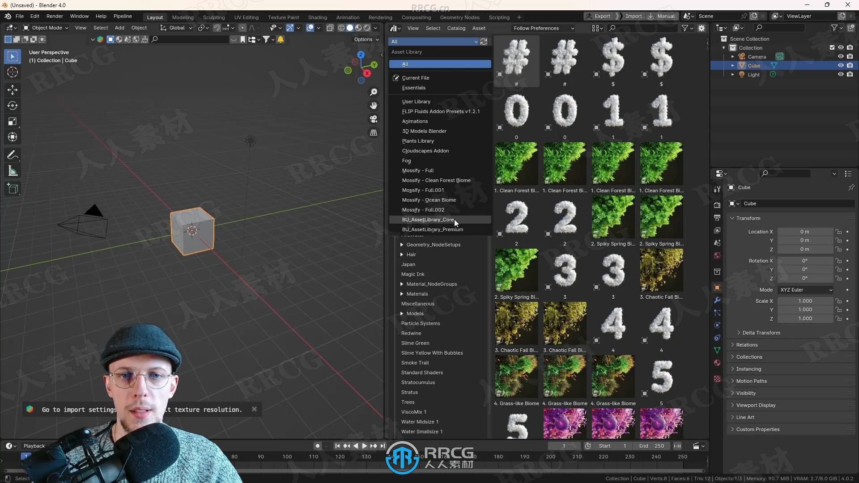Select the Transform tool
The image size is (859, 483).
point(13,137)
